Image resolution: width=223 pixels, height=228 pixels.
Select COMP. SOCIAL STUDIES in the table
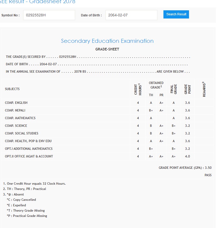tap(22, 133)
